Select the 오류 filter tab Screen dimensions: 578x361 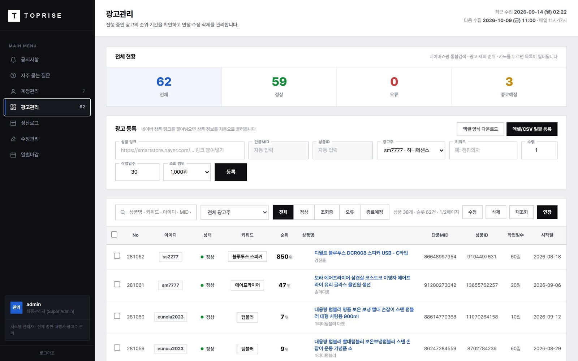(x=350, y=212)
